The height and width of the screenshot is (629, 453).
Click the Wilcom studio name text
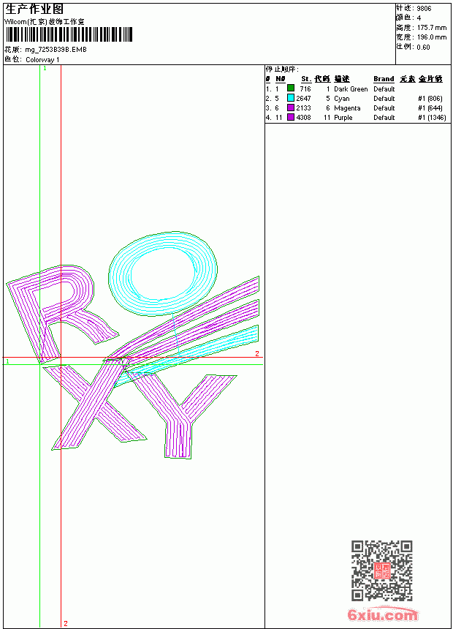(x=44, y=22)
